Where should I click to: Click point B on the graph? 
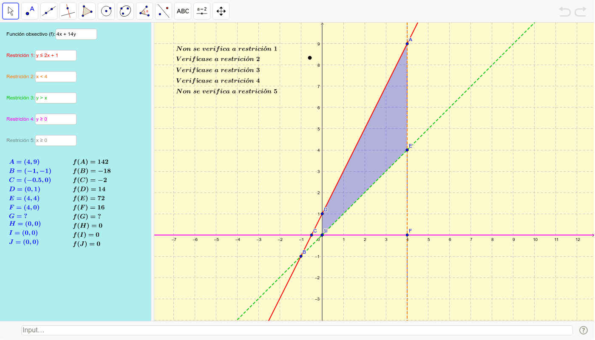coord(301,256)
